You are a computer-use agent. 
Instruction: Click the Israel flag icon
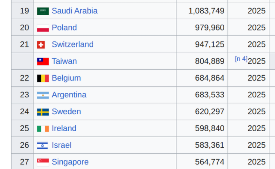43,145
